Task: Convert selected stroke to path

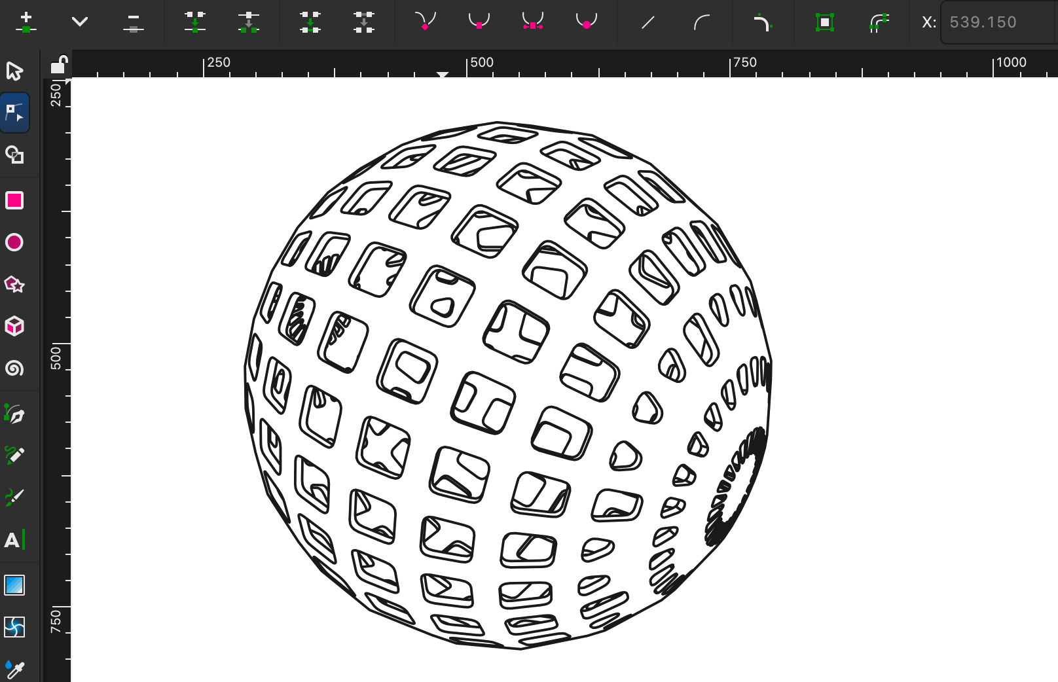Action: 879,22
